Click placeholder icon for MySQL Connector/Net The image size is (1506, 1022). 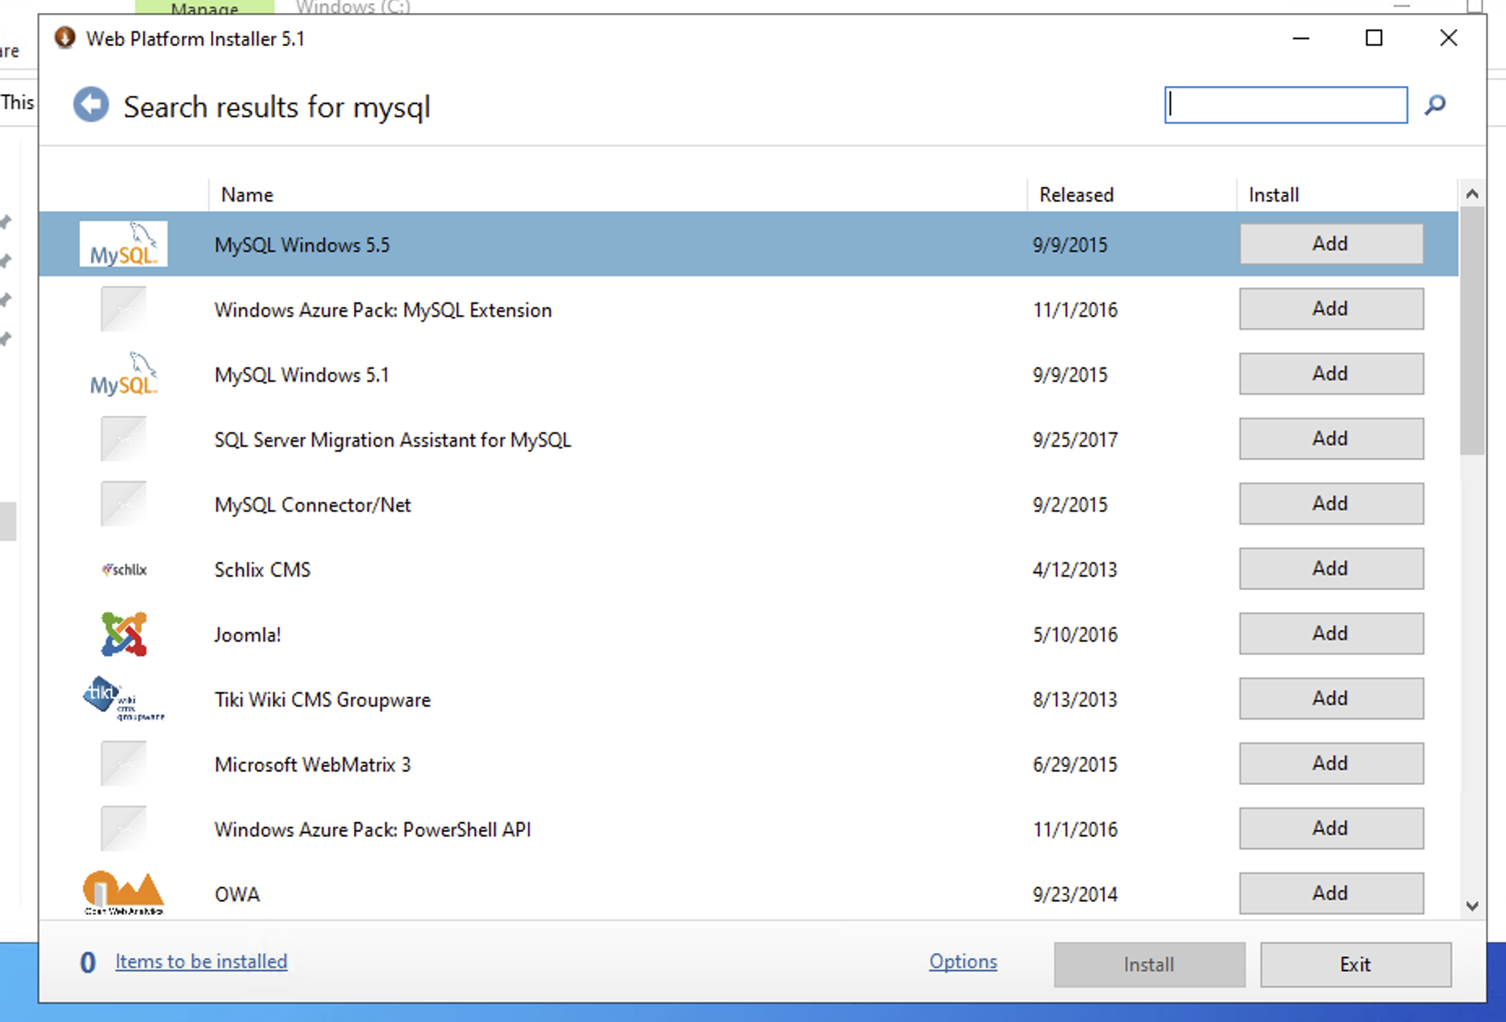pos(123,504)
